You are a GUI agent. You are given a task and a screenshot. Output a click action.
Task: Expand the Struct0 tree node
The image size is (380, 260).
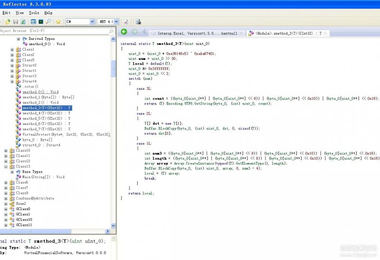point(12,66)
